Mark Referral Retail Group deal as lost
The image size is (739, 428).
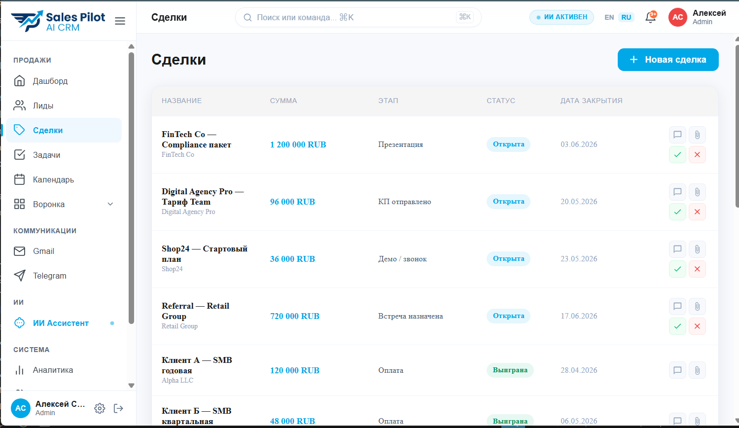coord(697,326)
